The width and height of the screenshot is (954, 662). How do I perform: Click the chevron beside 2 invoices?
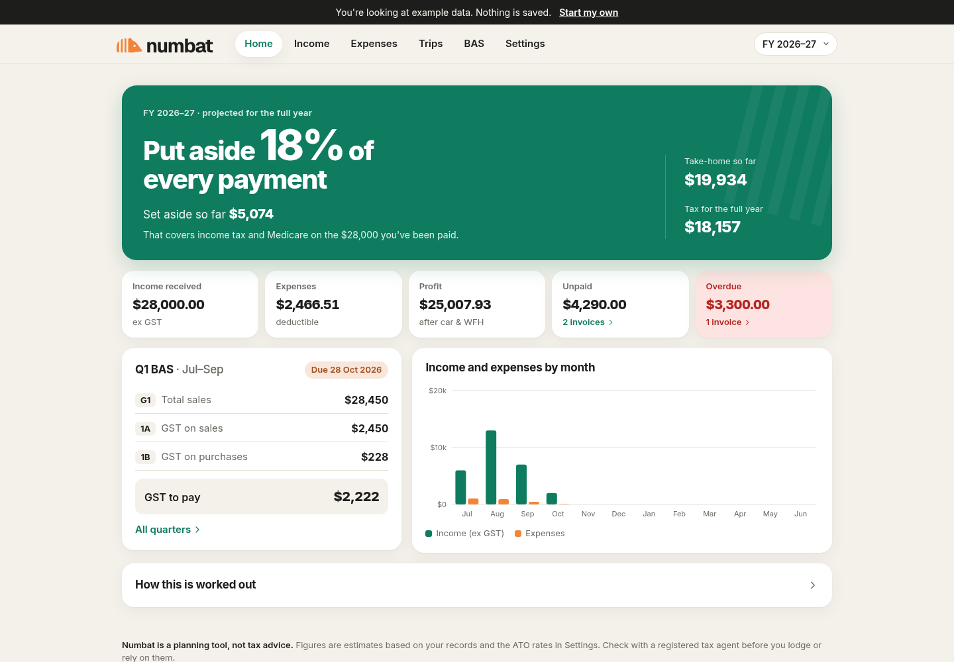click(x=611, y=322)
